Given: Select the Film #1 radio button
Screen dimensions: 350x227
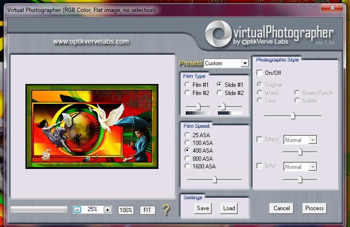Looking at the screenshot, I should tap(187, 84).
